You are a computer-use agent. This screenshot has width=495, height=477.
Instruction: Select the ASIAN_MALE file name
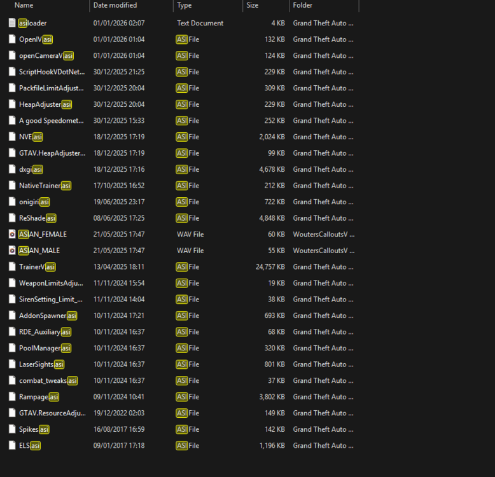tap(39, 251)
